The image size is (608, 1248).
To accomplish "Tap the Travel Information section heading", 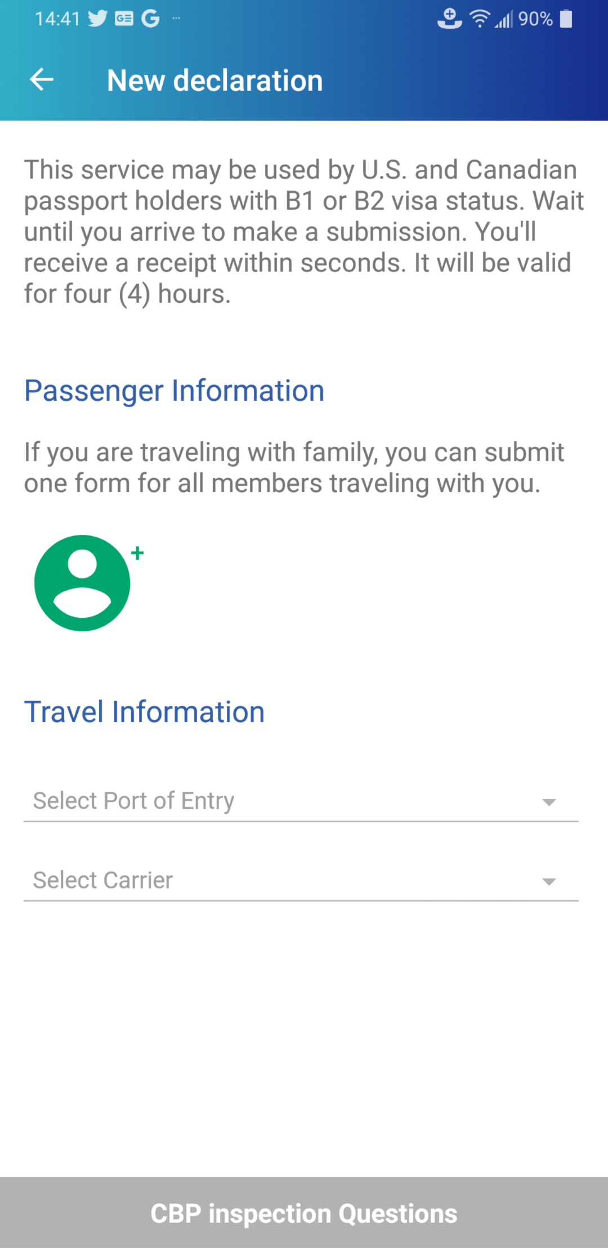I will (x=144, y=711).
